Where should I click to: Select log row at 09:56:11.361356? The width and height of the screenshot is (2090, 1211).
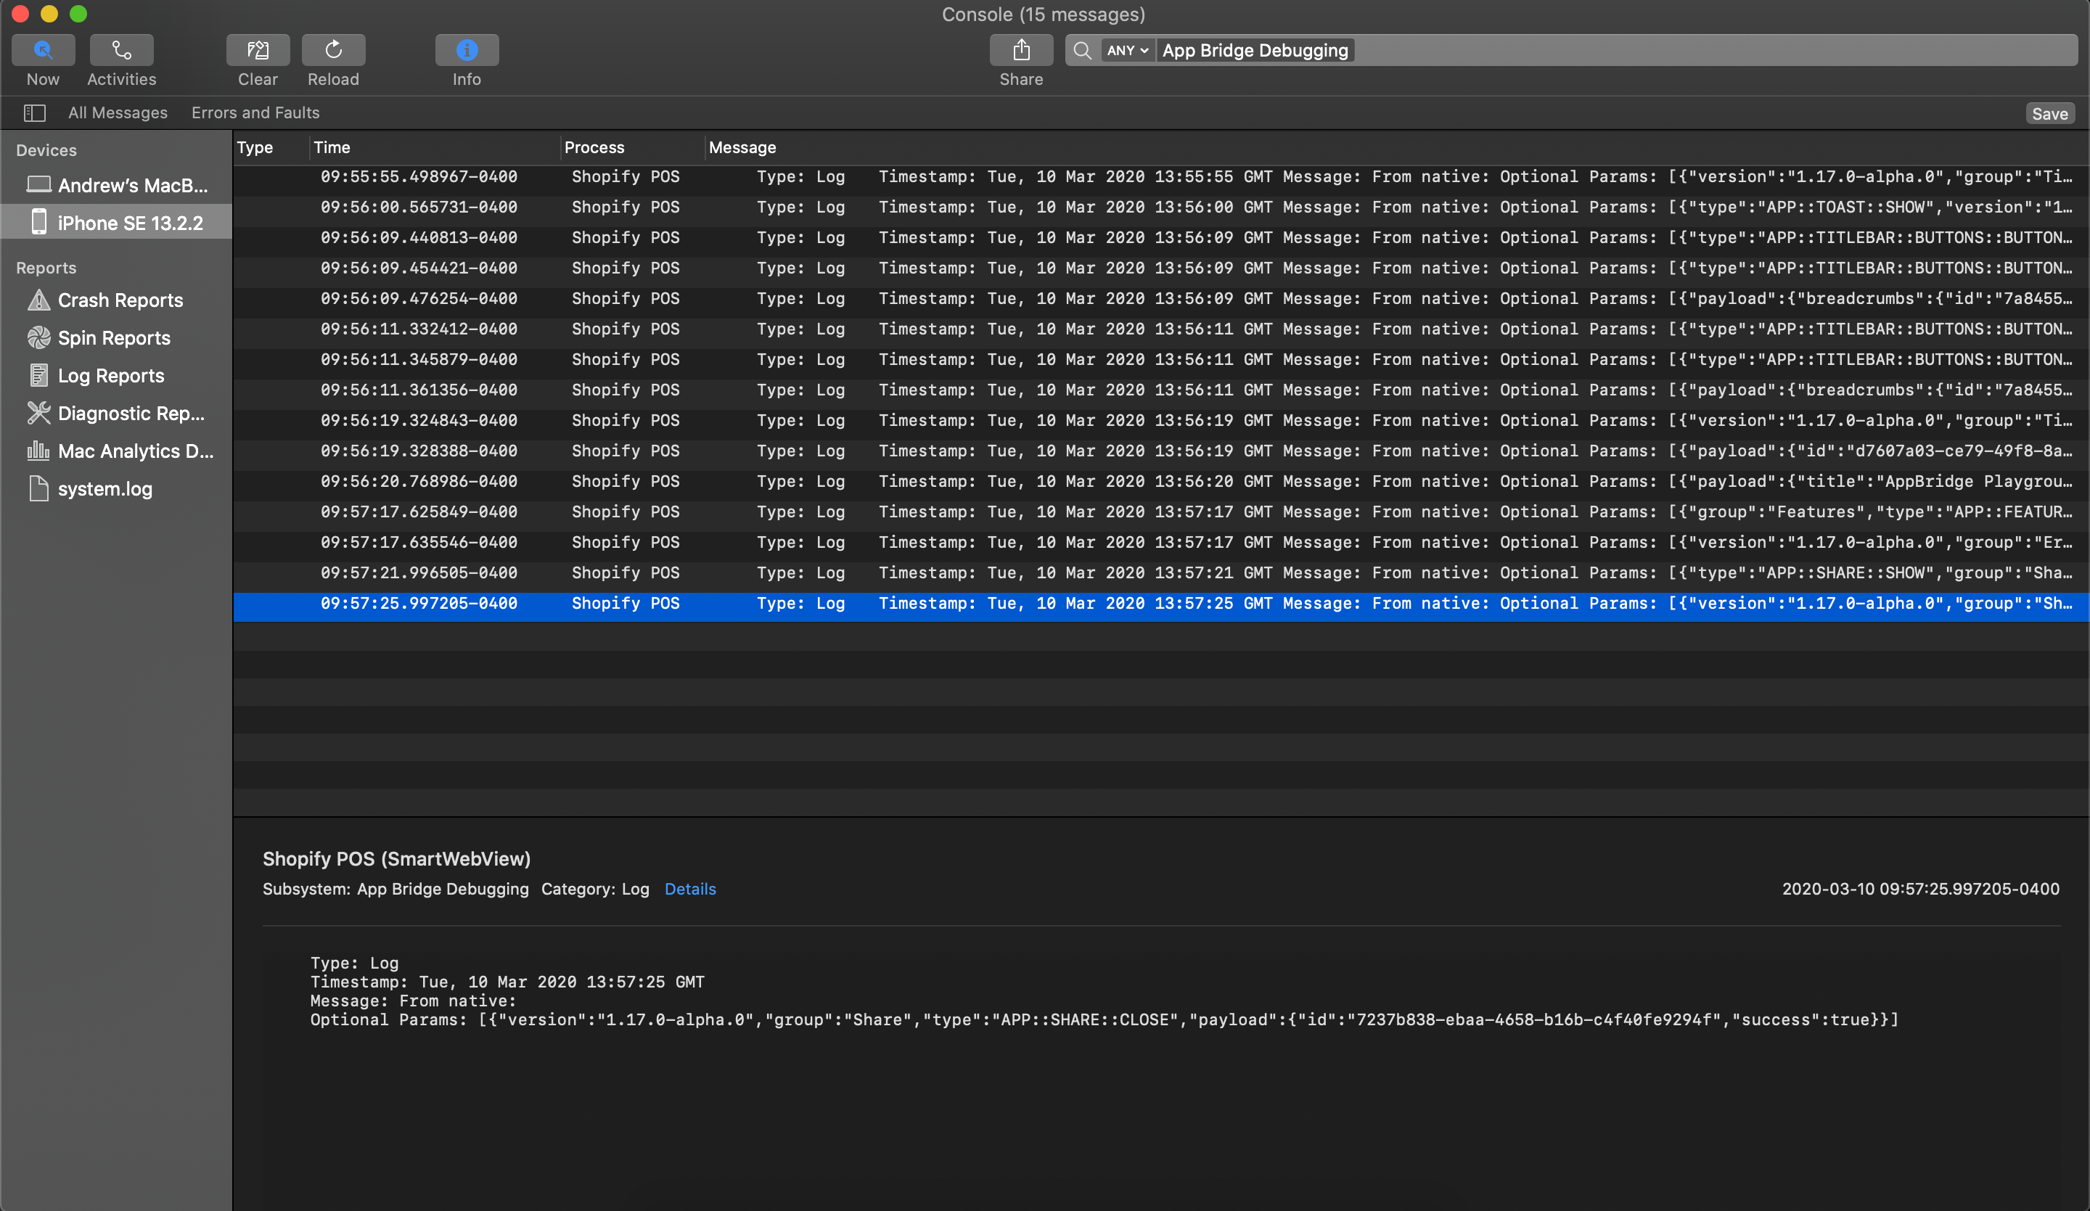[1161, 390]
